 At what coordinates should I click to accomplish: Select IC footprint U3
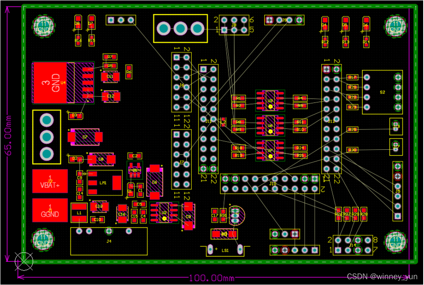[270, 100]
